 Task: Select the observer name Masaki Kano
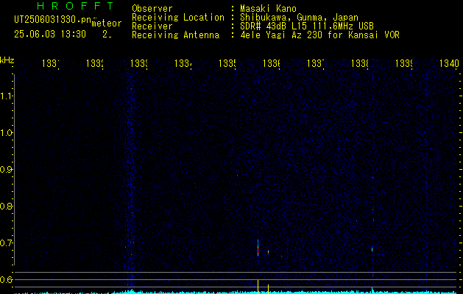[x=268, y=9]
